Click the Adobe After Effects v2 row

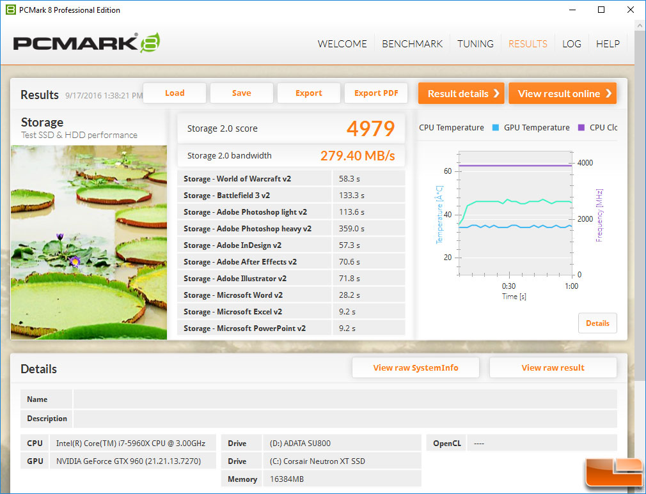click(291, 262)
